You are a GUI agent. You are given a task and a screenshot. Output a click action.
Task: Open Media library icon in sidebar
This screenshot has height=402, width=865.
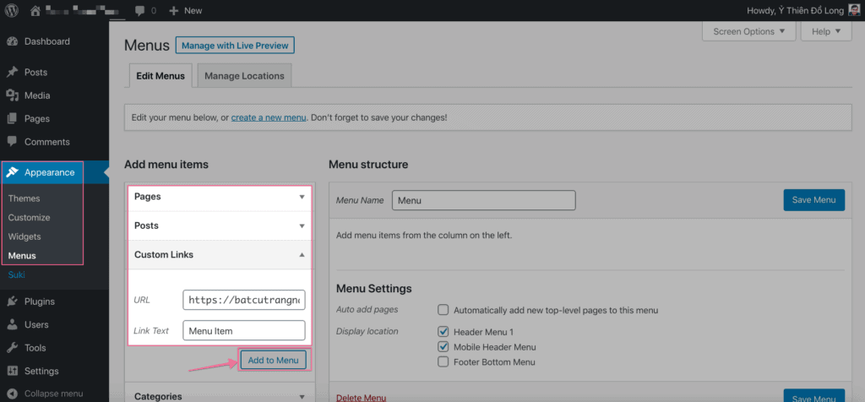coord(13,95)
